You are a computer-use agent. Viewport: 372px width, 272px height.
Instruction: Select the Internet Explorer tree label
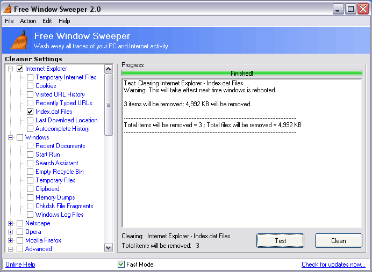(46, 69)
